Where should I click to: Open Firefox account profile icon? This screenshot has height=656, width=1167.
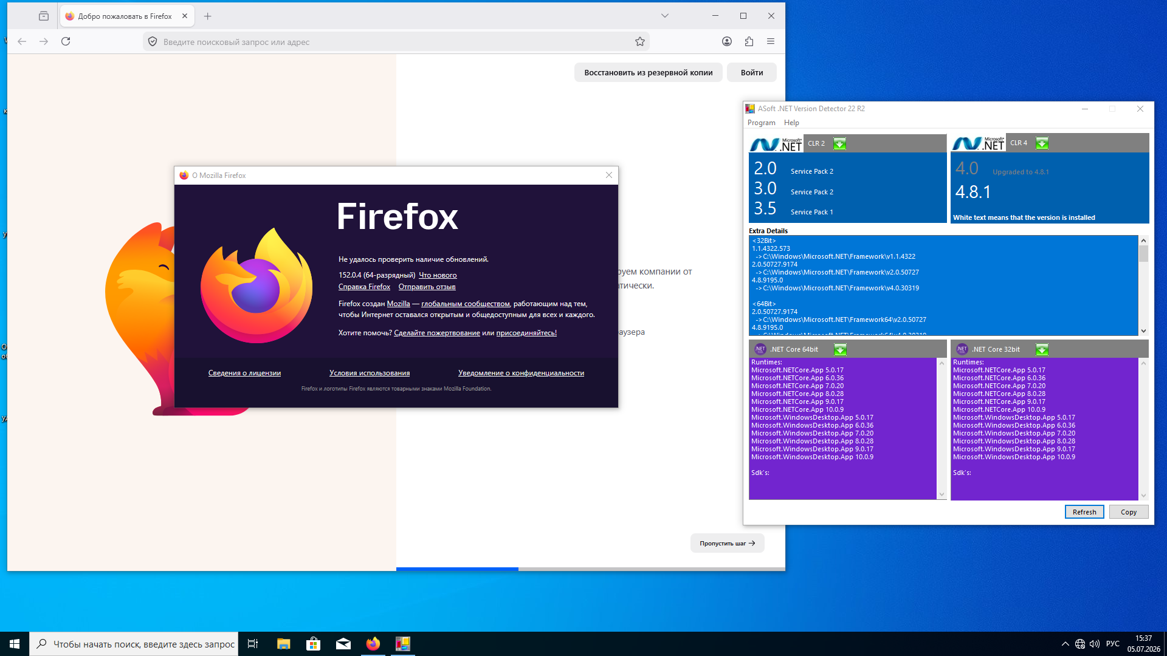pos(726,41)
